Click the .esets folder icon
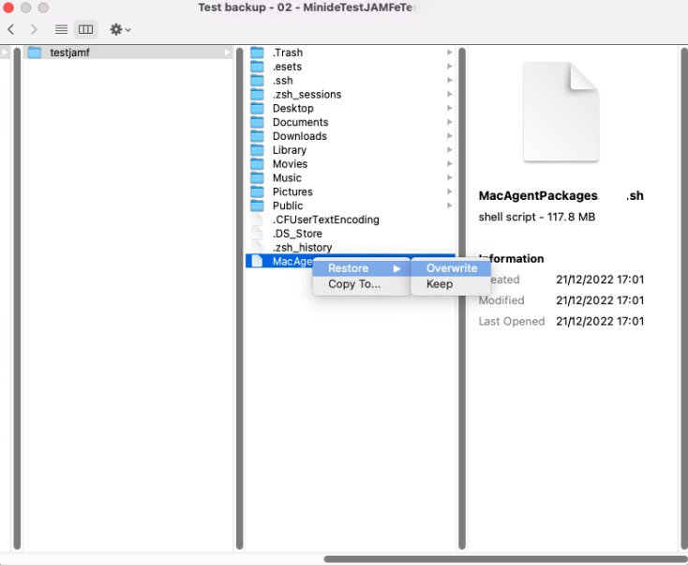Image resolution: width=688 pixels, height=565 pixels. (257, 67)
